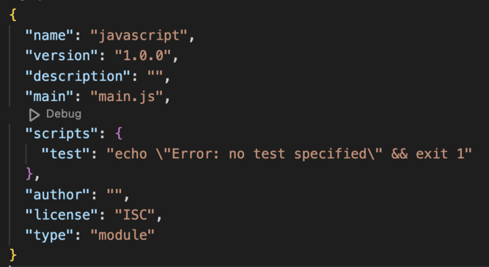The image size is (489, 267).
Task: Click the "license" key text
Action: click(x=62, y=215)
